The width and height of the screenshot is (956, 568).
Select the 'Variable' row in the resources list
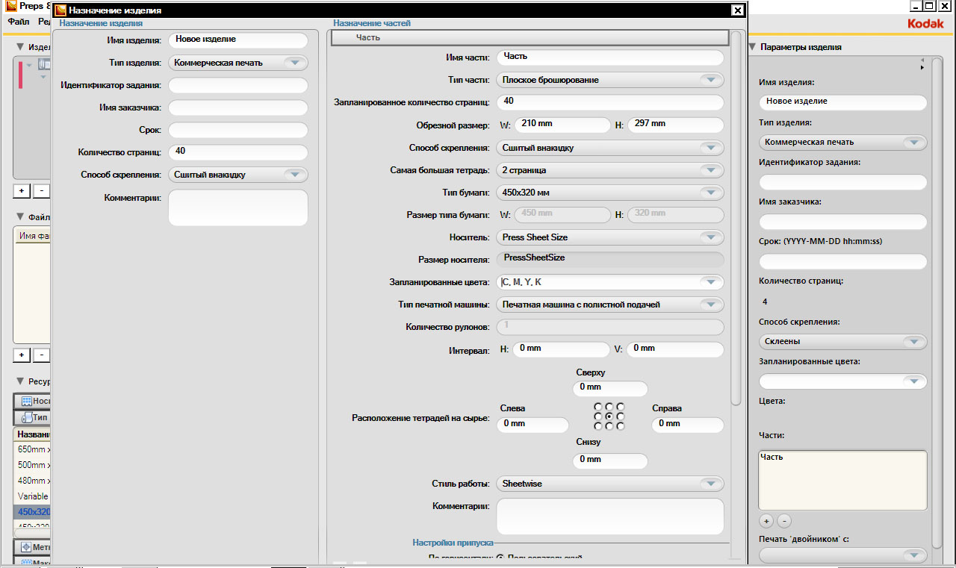tap(33, 496)
